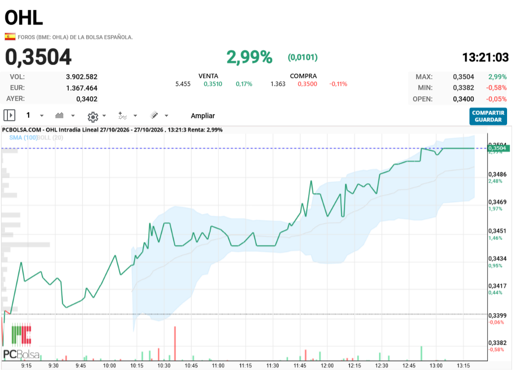The height and width of the screenshot is (370, 513).
Task: Click the MAX value 0,3504
Action: tap(463, 77)
